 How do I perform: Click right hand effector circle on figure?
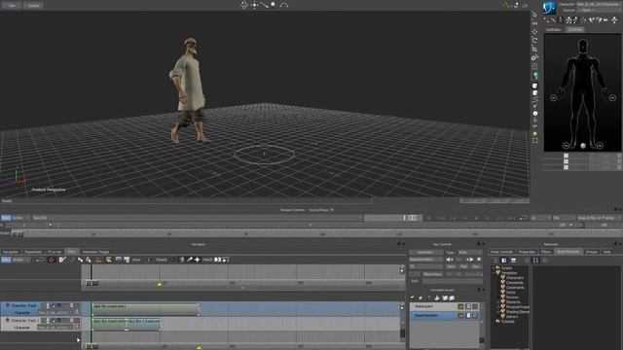click(554, 97)
